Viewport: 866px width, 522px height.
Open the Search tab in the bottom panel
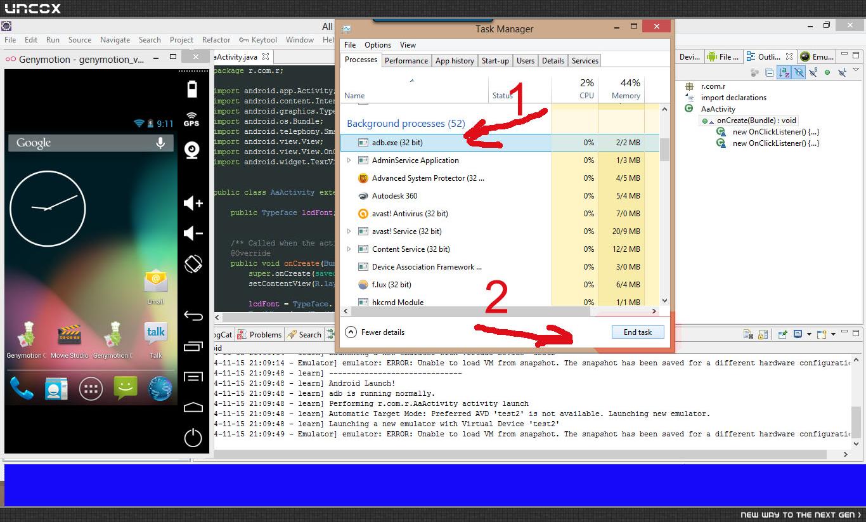(x=304, y=335)
